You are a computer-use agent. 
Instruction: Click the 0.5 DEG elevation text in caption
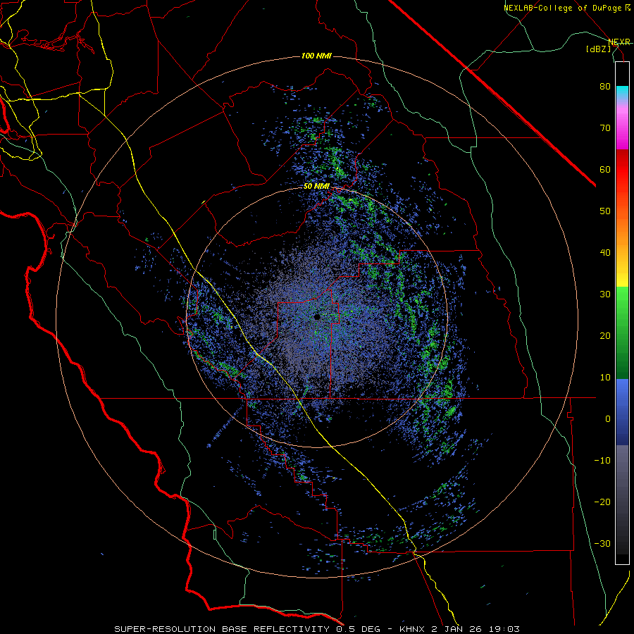[358, 629]
